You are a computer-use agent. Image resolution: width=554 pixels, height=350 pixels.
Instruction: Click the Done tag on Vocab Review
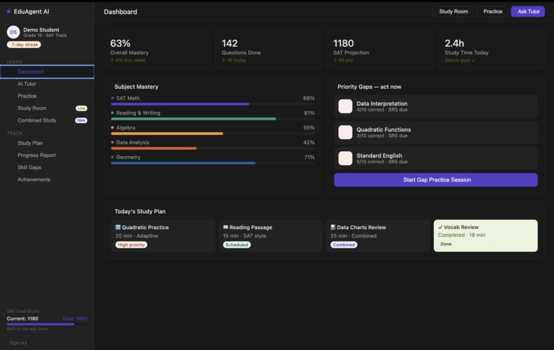click(446, 244)
